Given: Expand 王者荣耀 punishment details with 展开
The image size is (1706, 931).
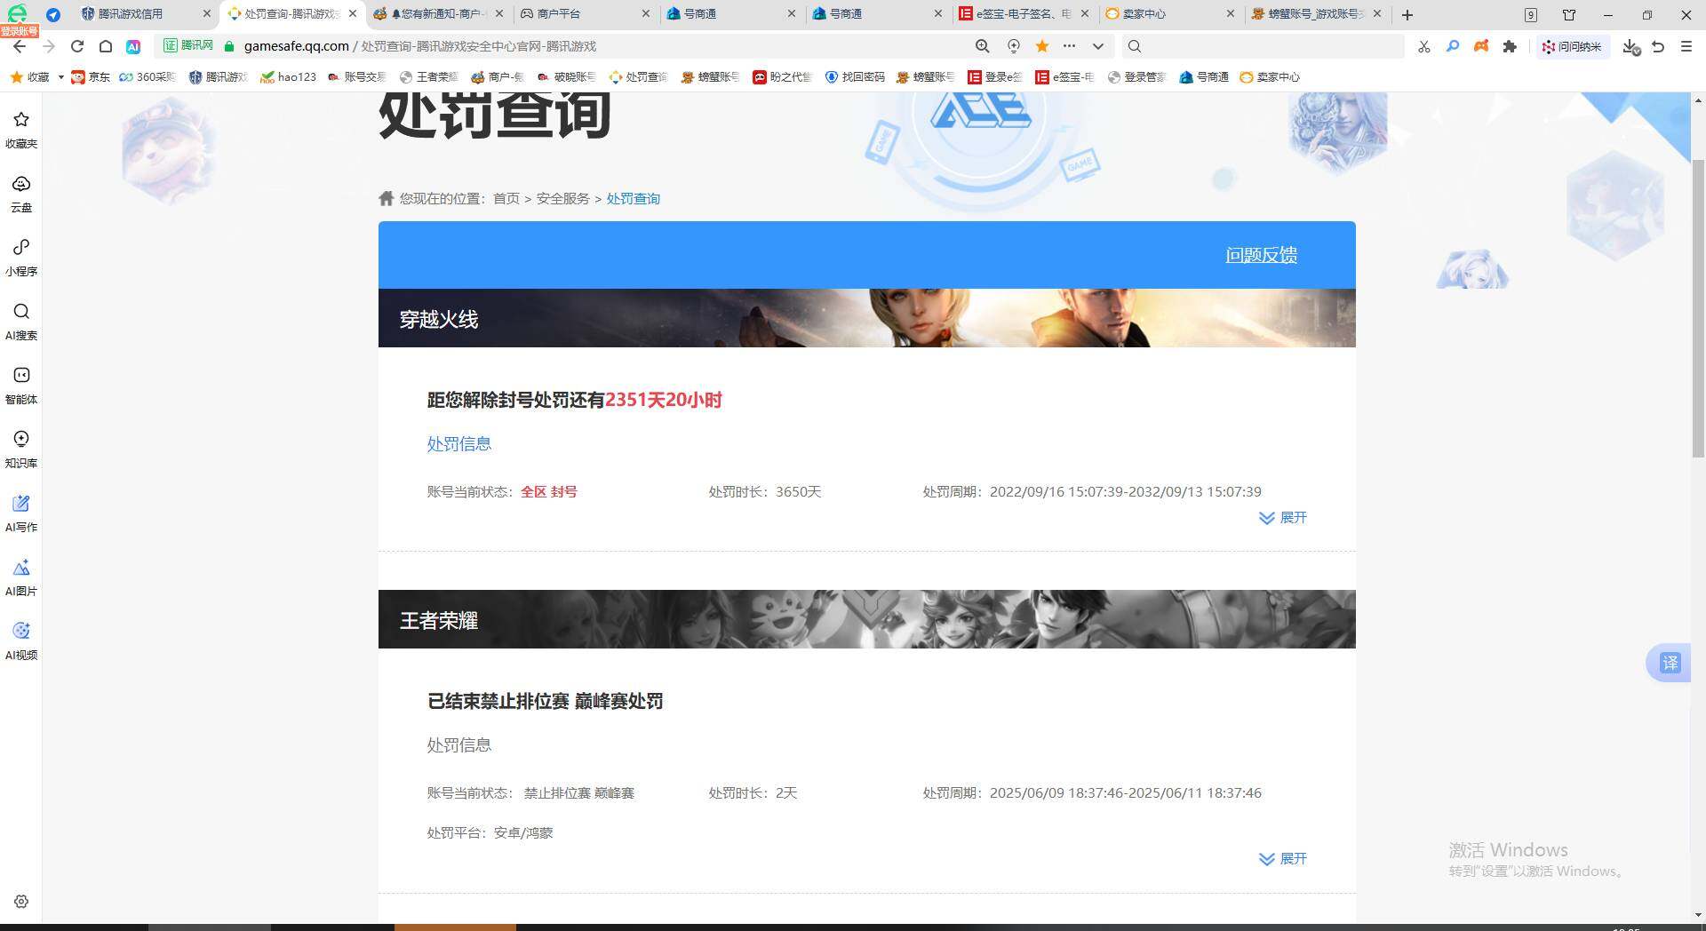Looking at the screenshot, I should point(1282,859).
